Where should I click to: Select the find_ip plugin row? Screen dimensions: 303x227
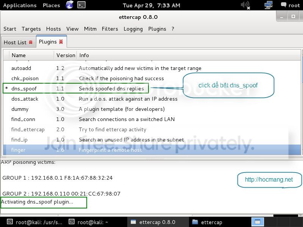tap(152, 140)
